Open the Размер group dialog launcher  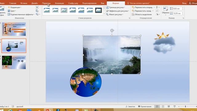click(183, 18)
